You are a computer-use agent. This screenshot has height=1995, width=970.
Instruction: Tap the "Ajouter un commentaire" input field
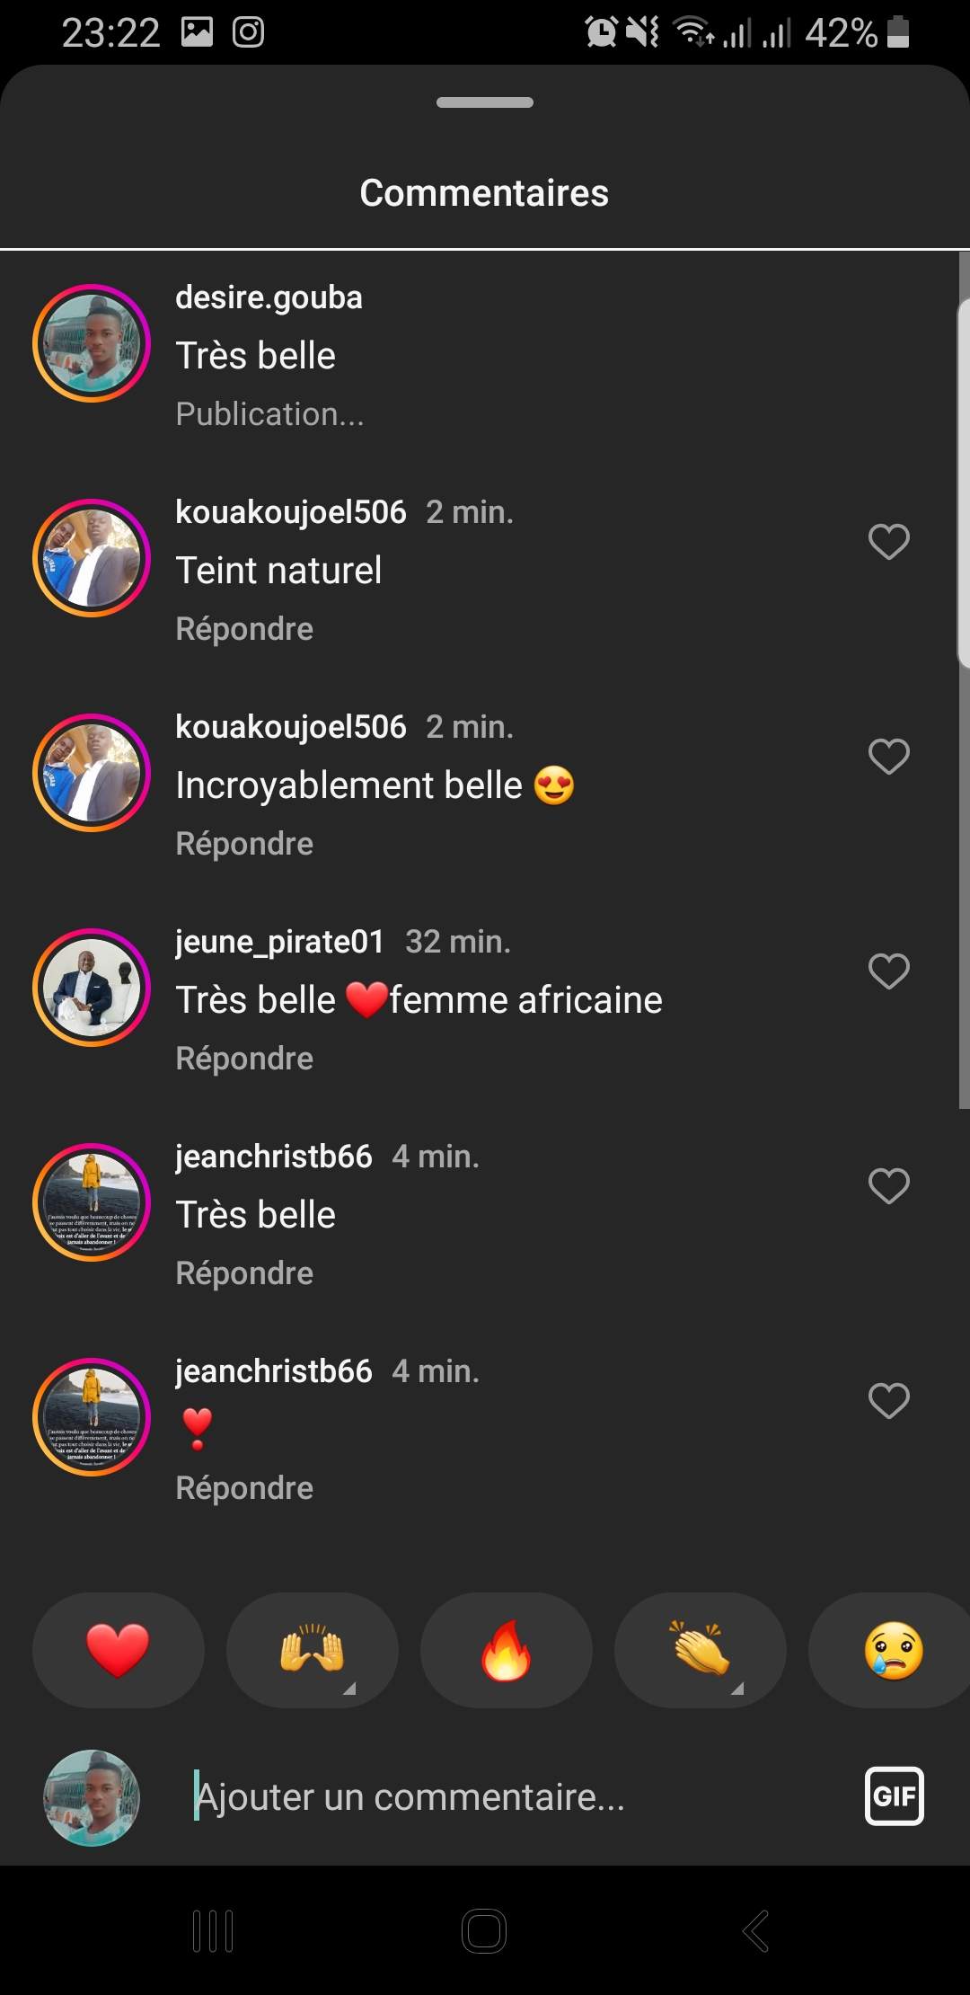point(503,1797)
